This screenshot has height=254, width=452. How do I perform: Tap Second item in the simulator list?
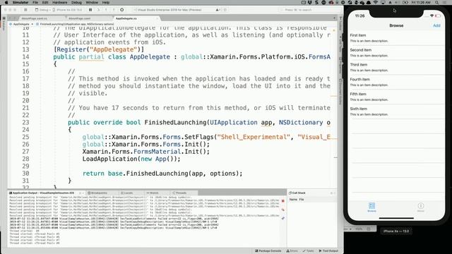click(396, 52)
